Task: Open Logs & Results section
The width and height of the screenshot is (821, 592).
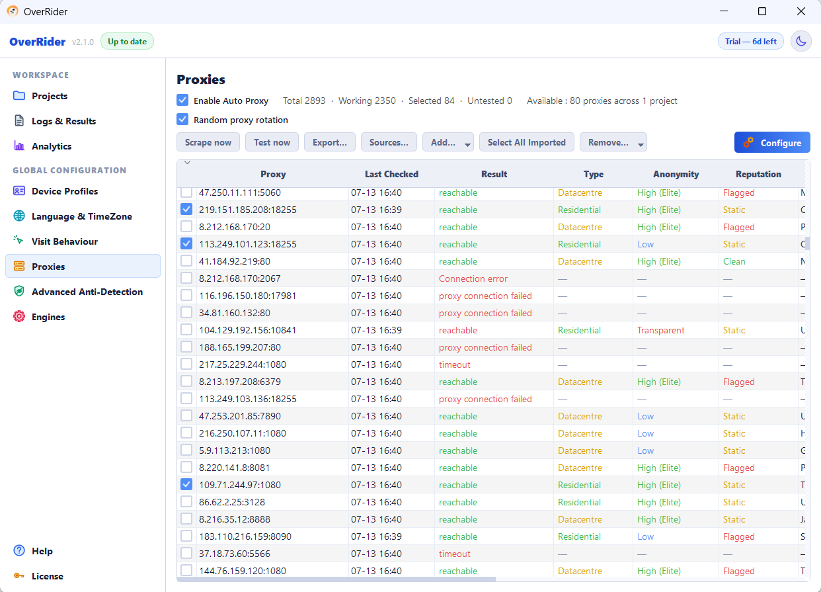Action: tap(83, 121)
